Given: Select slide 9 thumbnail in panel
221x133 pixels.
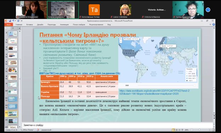Looking at the screenshot, I should (13, 84).
